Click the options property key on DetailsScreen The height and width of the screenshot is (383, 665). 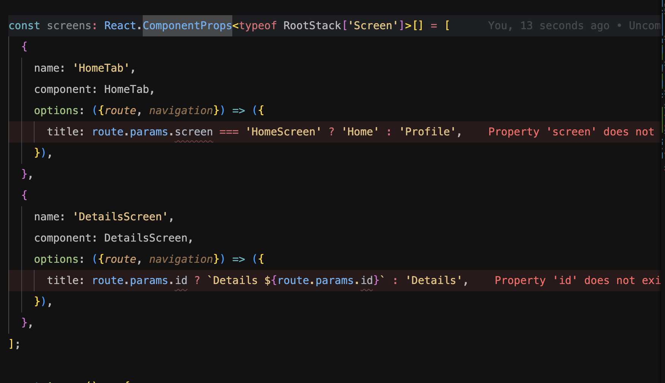point(56,259)
